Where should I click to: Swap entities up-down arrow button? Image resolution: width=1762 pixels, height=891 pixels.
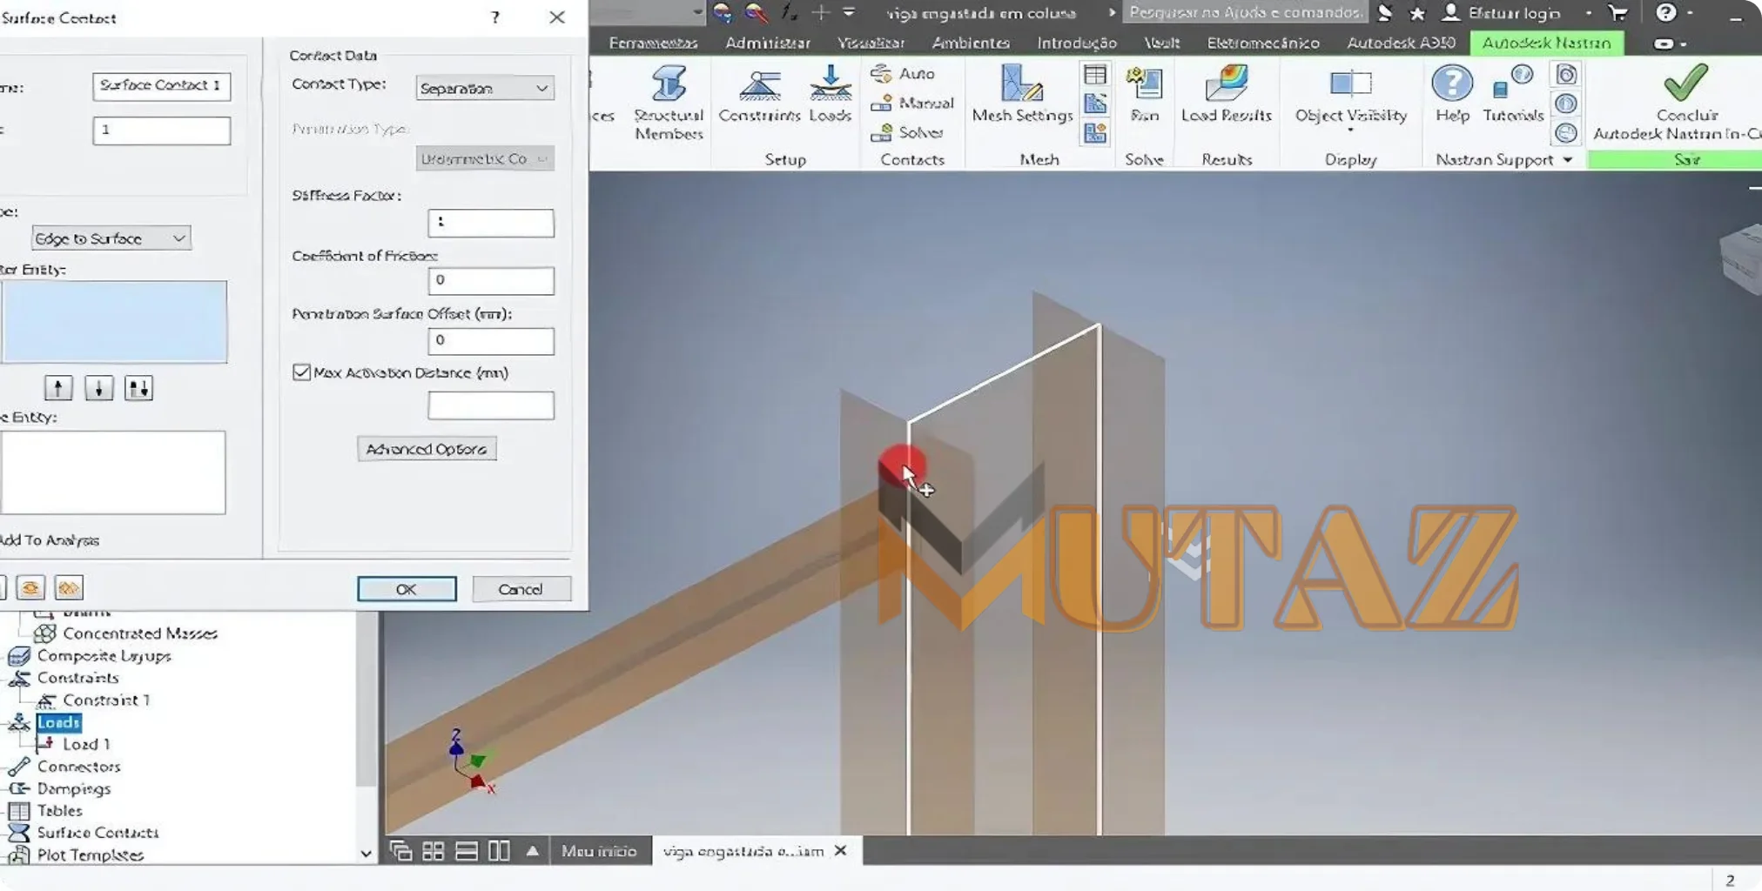tap(138, 388)
